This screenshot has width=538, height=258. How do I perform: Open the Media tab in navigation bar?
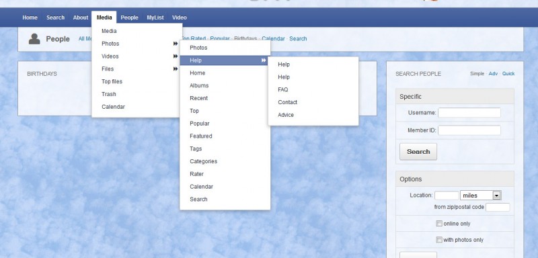click(104, 17)
